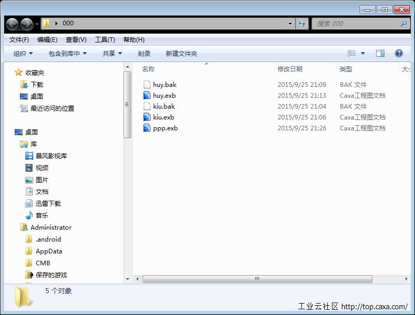Refresh the 000 folder view
The image size is (415, 315).
click(302, 23)
